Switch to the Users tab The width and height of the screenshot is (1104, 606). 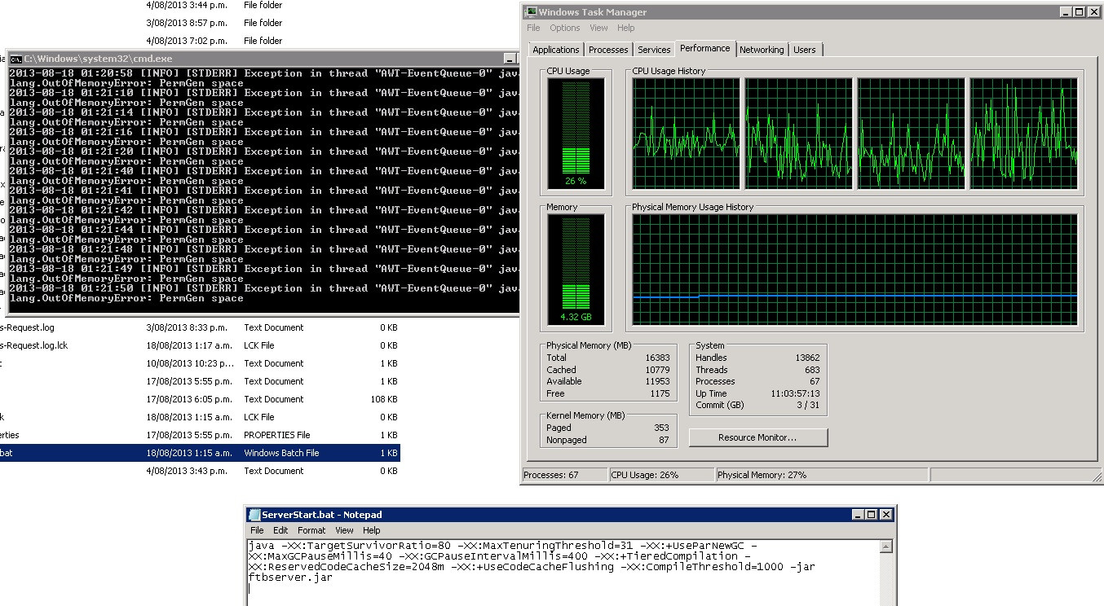(805, 50)
